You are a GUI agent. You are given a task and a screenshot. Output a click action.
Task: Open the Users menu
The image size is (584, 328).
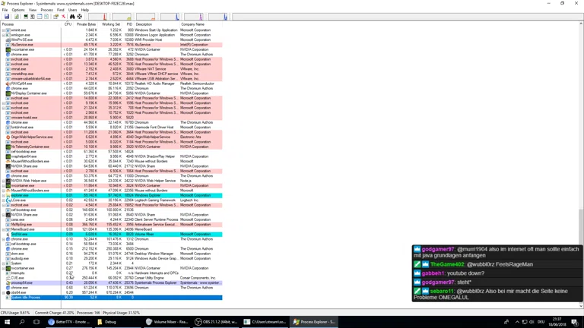tap(72, 10)
